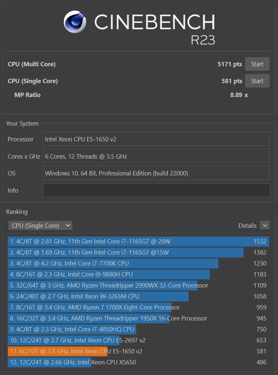Start the CPU Single Core benchmark
This screenshot has height=375, width=278.
pyautogui.click(x=257, y=81)
